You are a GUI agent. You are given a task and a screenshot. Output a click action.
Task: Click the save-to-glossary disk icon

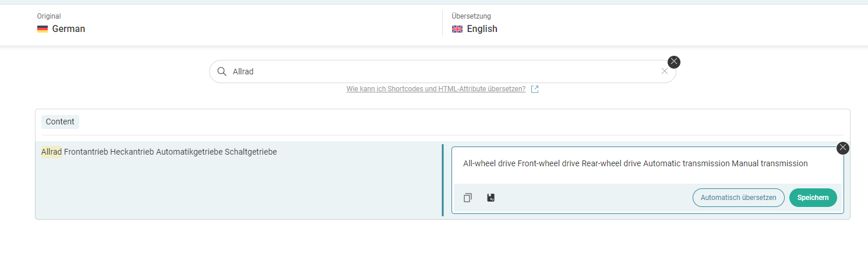(x=491, y=198)
